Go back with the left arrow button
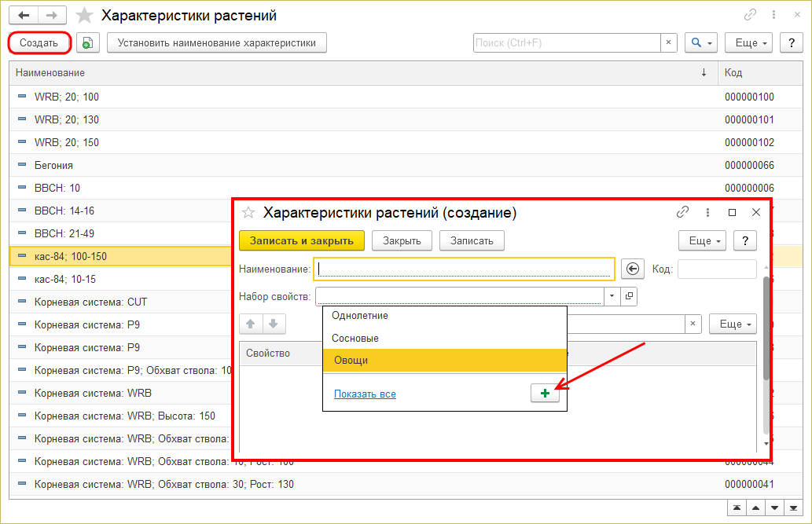812x524 pixels. (24, 16)
